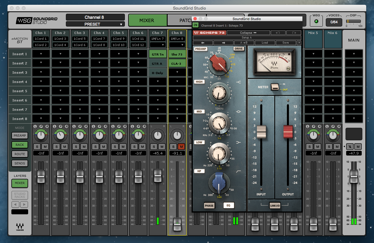This screenshot has height=243, width=374.
Task: Open Insert 3 dropdown on Chn 8
Action: (x=177, y=73)
